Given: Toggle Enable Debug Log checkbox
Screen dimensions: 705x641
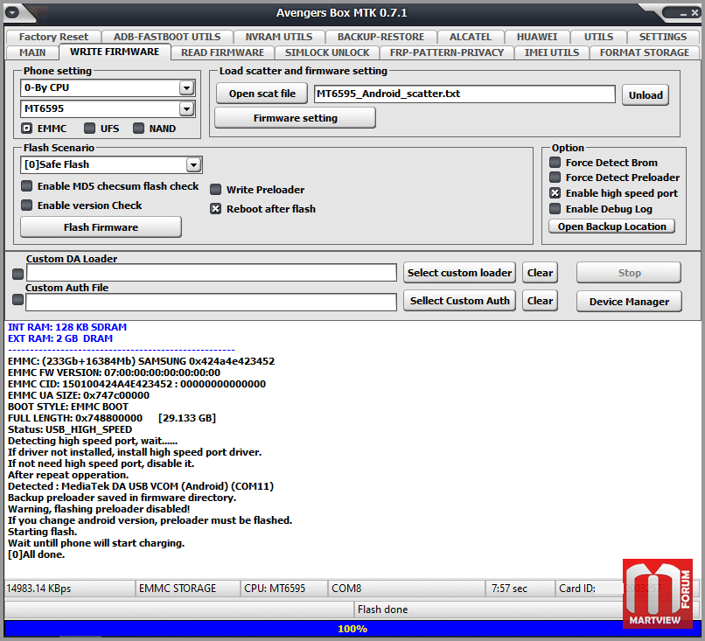Looking at the screenshot, I should pos(555,209).
